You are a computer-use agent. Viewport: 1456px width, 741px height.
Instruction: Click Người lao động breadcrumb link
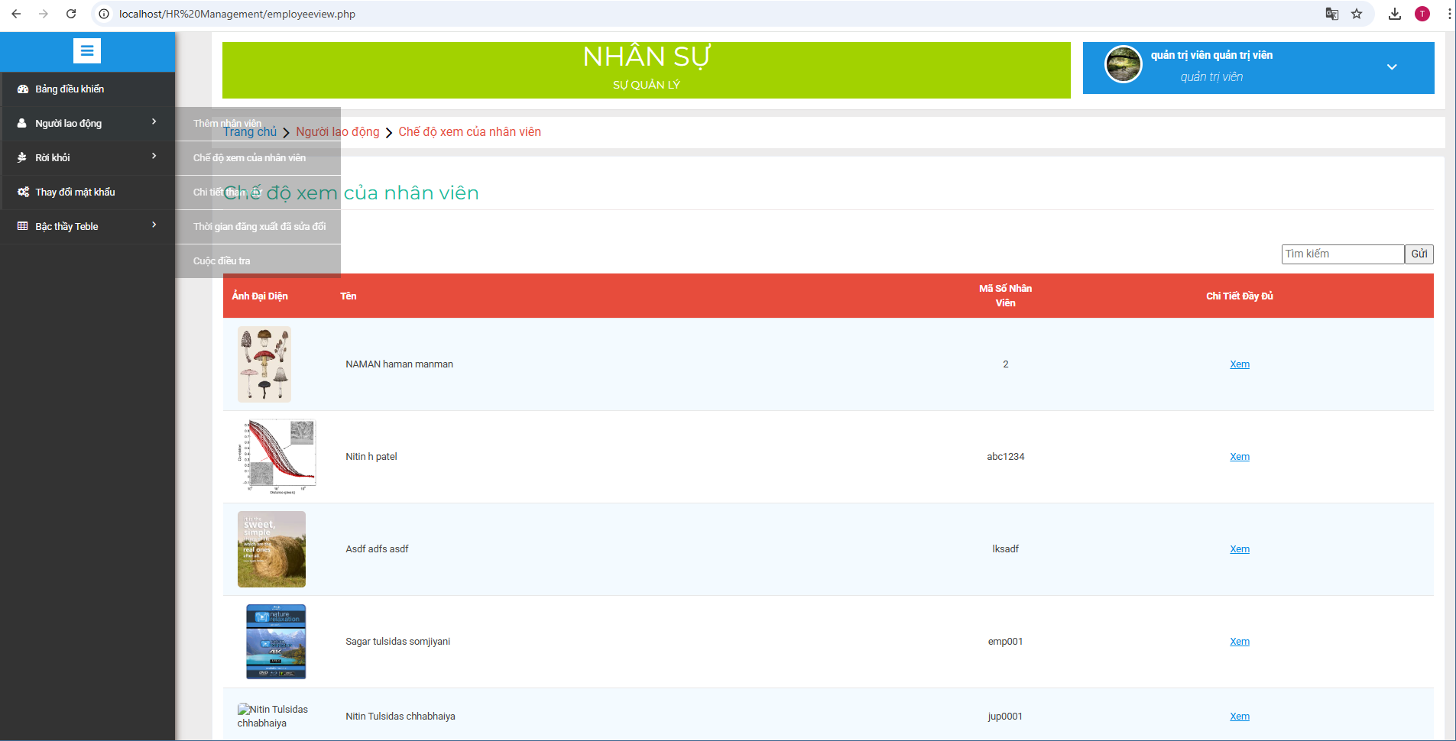338,132
